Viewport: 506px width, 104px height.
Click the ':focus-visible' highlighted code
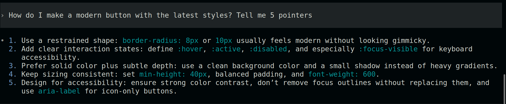tap(388, 49)
